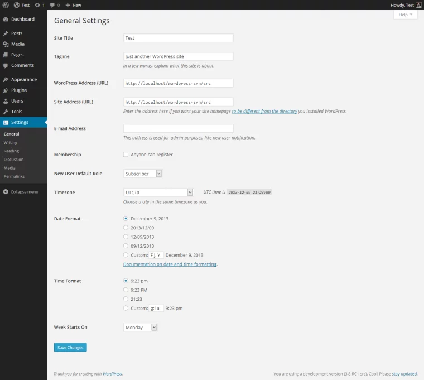Open the Discussion settings submenu
The image size is (424, 380).
13,160
